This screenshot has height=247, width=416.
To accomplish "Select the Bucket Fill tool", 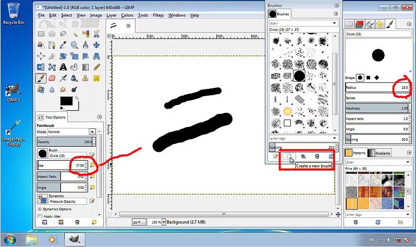I will (74, 67).
